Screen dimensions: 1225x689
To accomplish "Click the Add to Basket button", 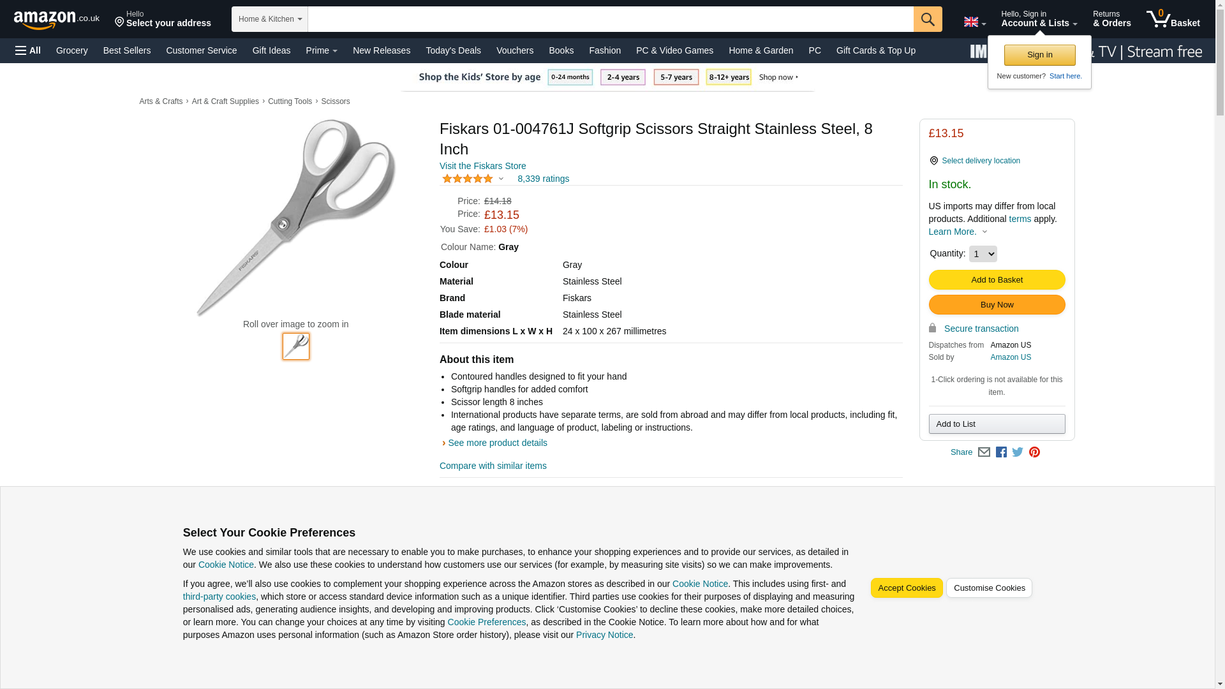I will [997, 280].
